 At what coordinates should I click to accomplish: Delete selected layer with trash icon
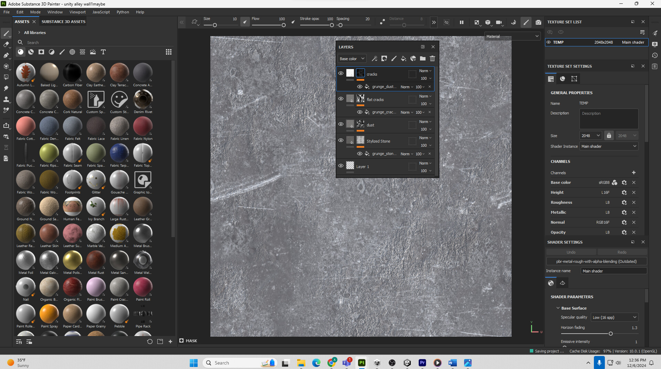[x=432, y=59]
